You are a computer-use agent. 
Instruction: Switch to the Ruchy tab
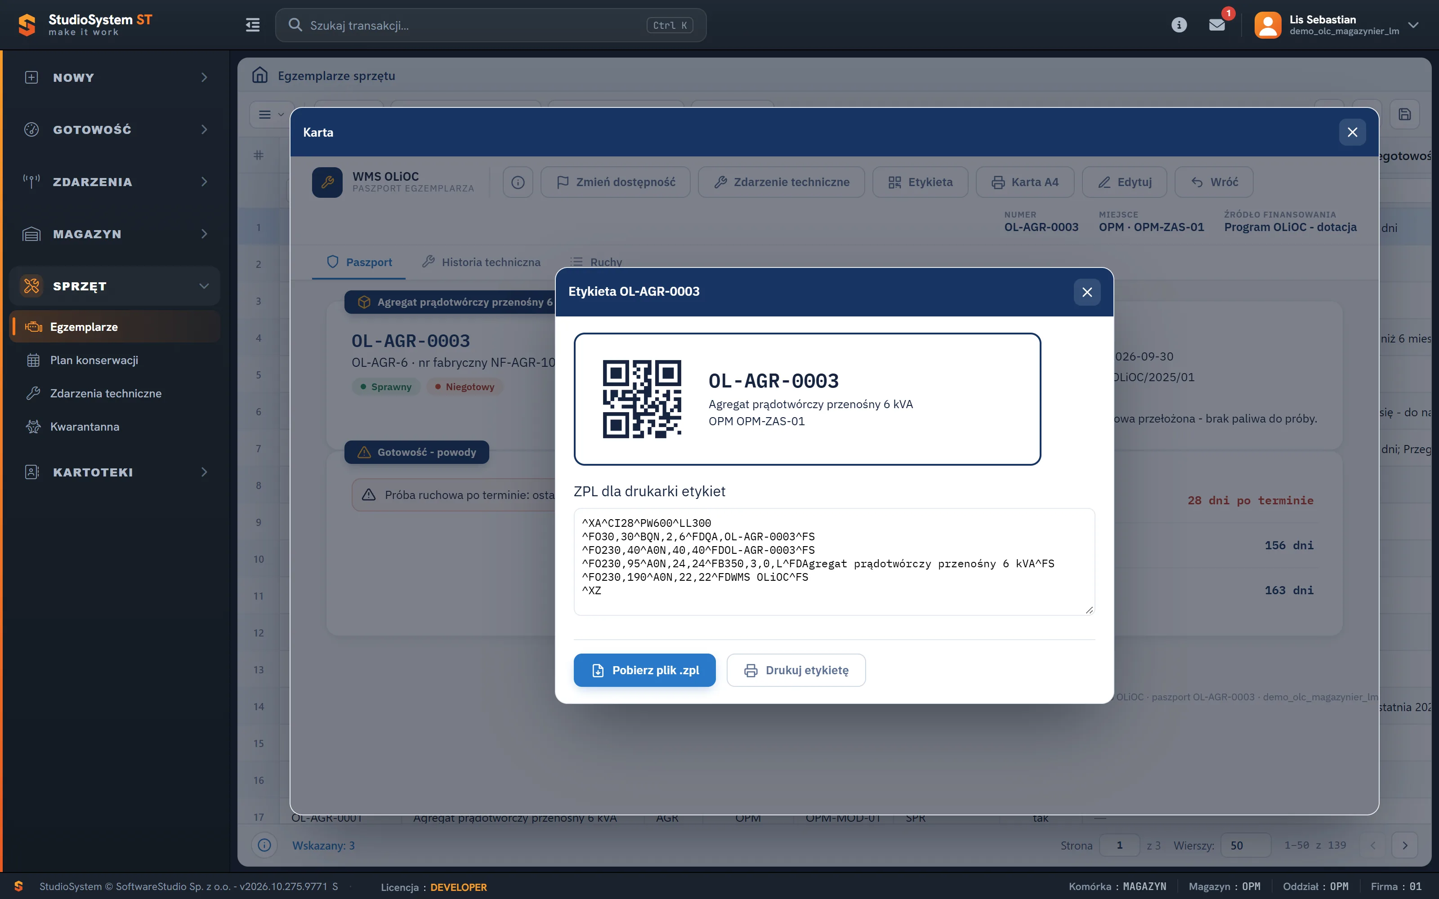(x=596, y=262)
